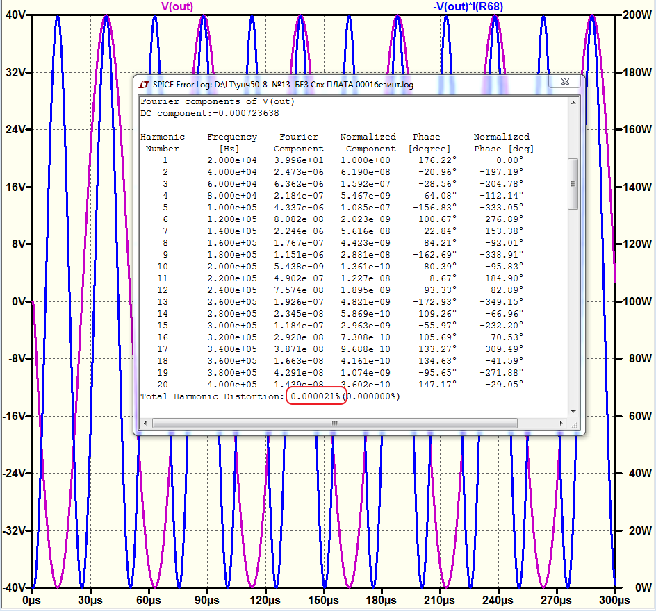Click the 200W label on right axis
The height and width of the screenshot is (611, 656).
[x=637, y=15]
